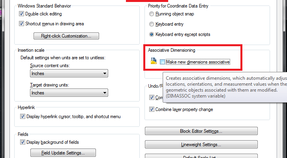Viewport: 287px width, 158px height.
Task: Toggle the partially hidden Combine zoom checkbox
Action: 152,97
